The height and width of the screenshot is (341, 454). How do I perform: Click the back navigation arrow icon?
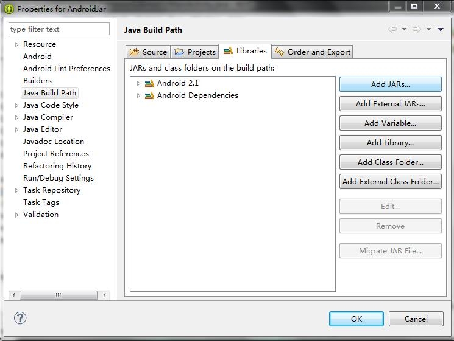point(392,29)
